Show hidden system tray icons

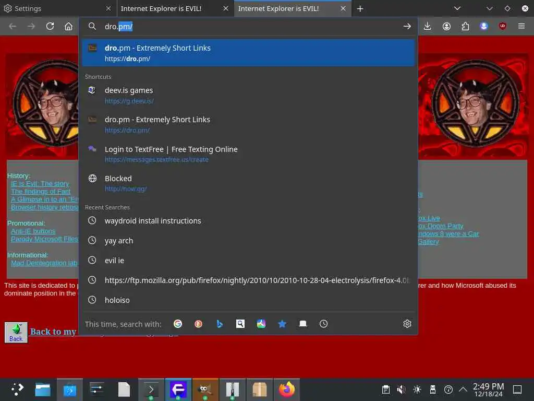[x=463, y=390]
